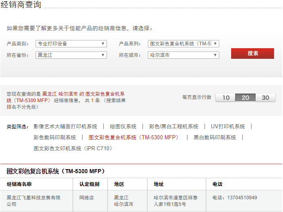Image resolution: width=283 pixels, height=212 pixels.
Task: Open the 所在城市 dropdown showing 哈尔滨市
Action: coord(183,55)
